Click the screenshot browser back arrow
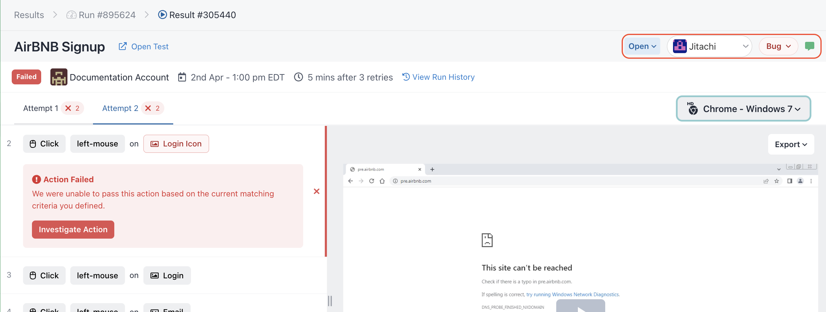This screenshot has width=826, height=312. pyautogui.click(x=351, y=181)
